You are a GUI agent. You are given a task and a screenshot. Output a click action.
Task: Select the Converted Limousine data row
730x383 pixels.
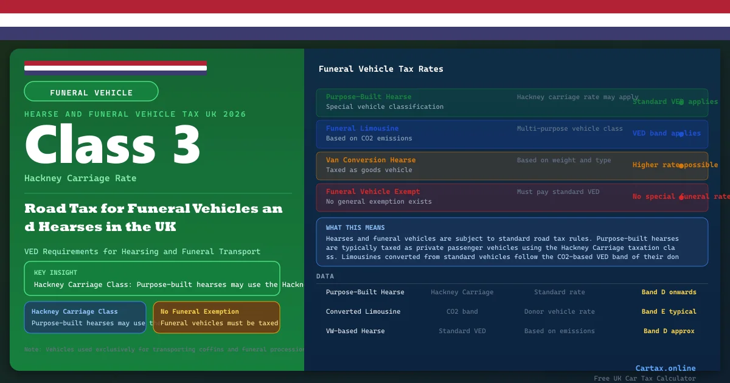click(x=511, y=311)
